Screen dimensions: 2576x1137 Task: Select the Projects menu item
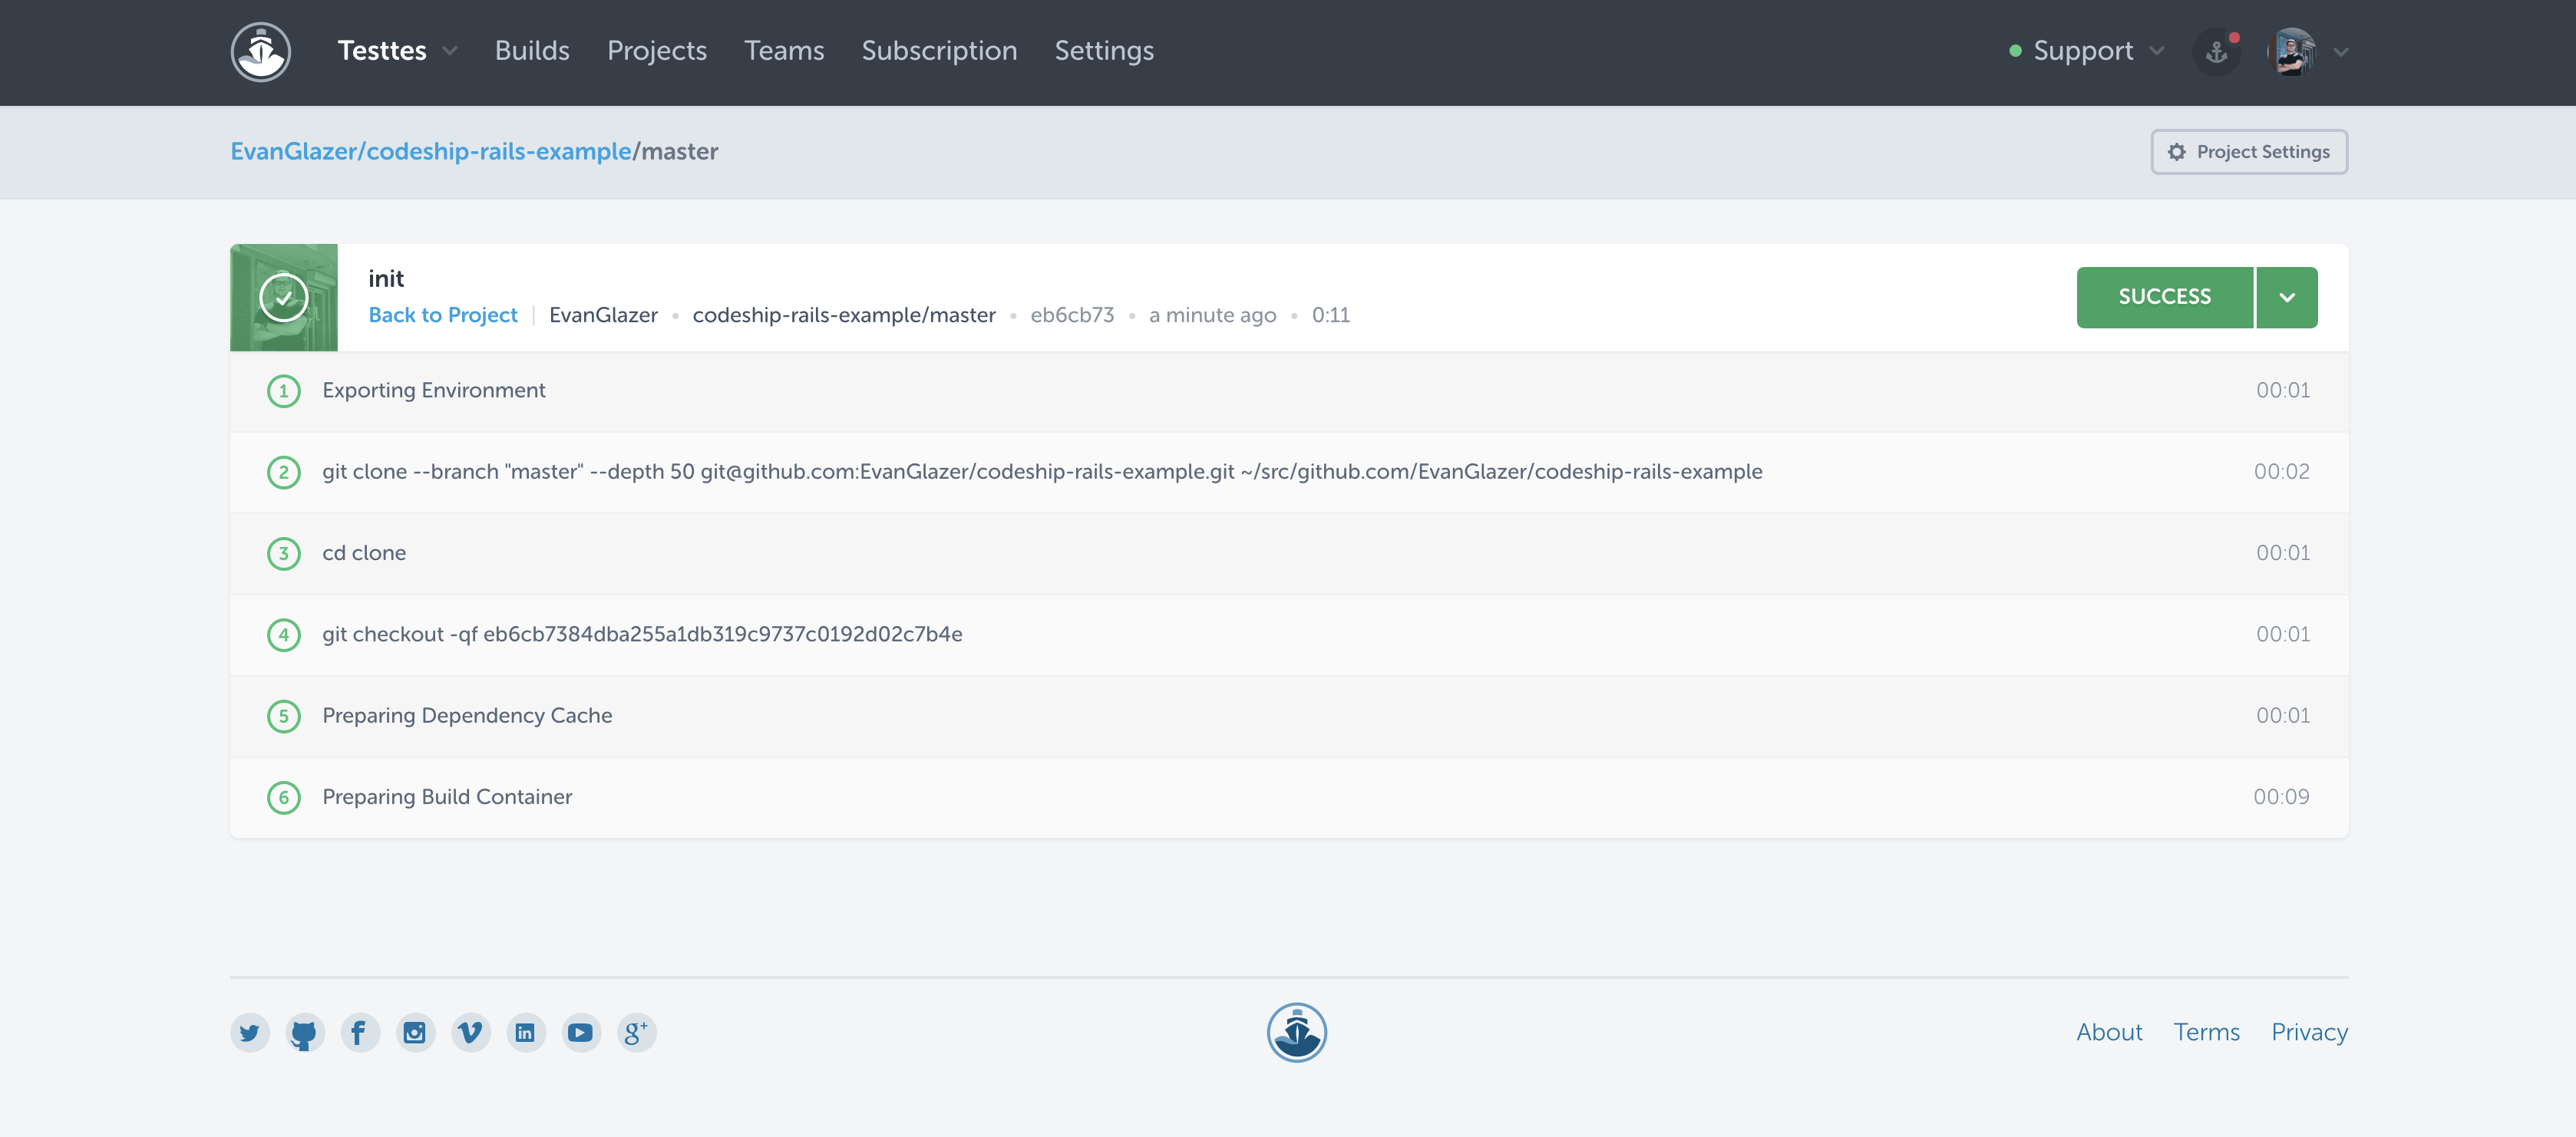657,49
